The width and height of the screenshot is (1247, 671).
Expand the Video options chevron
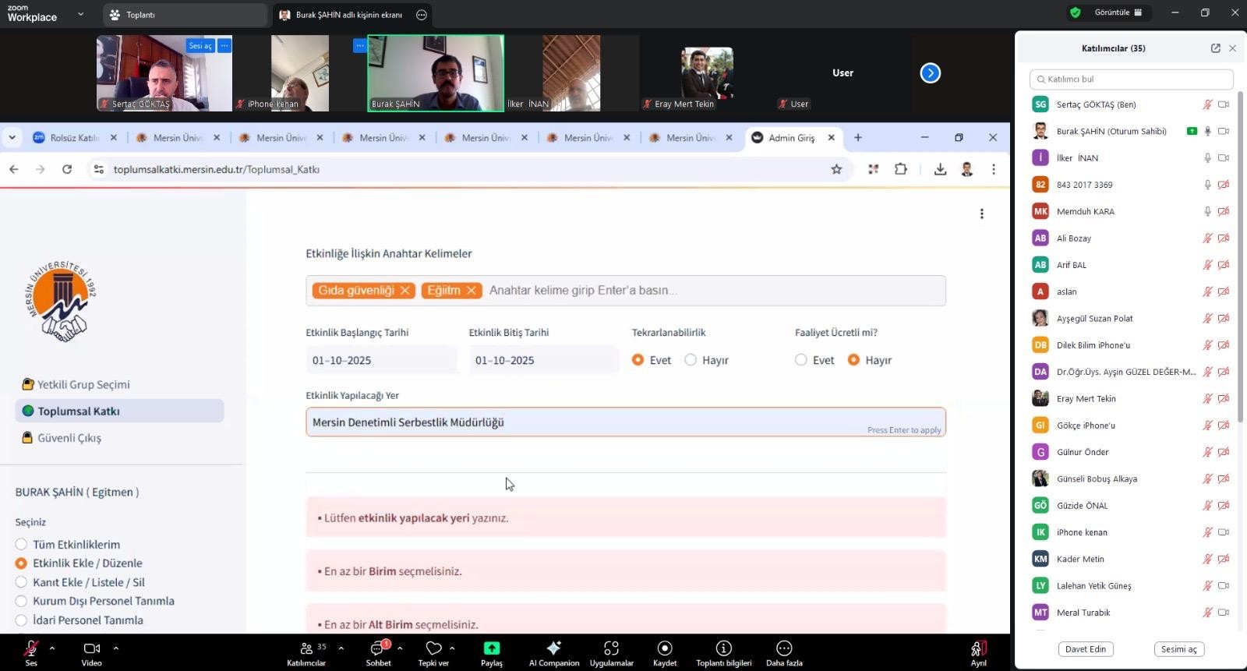[x=116, y=648]
